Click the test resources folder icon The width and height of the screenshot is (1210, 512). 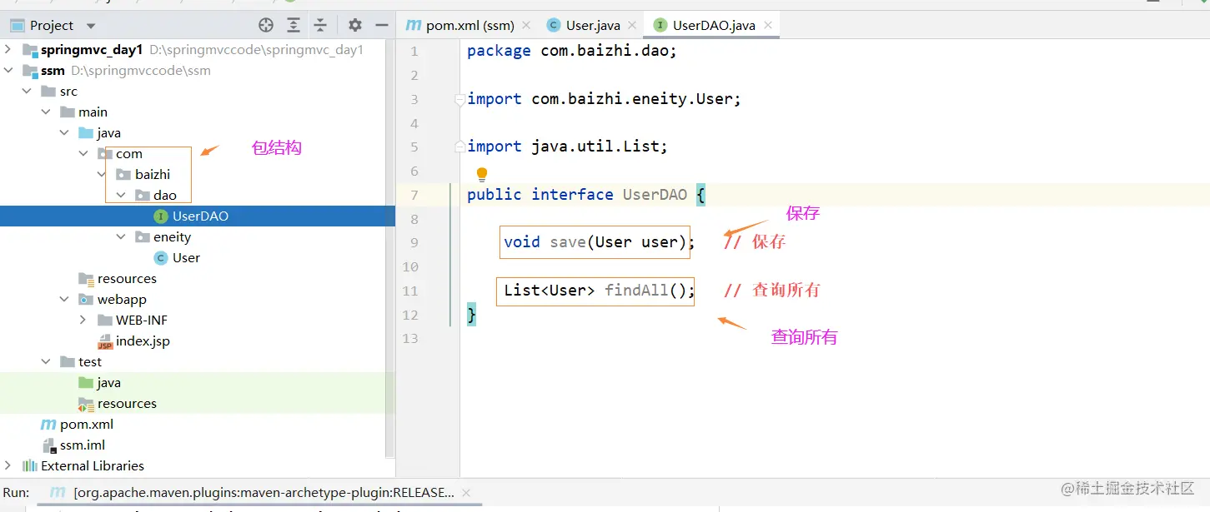(86, 404)
